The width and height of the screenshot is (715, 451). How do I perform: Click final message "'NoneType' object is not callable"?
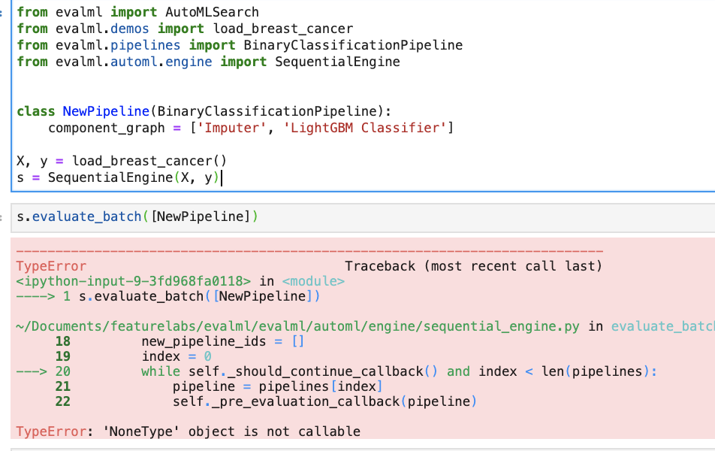(231, 431)
